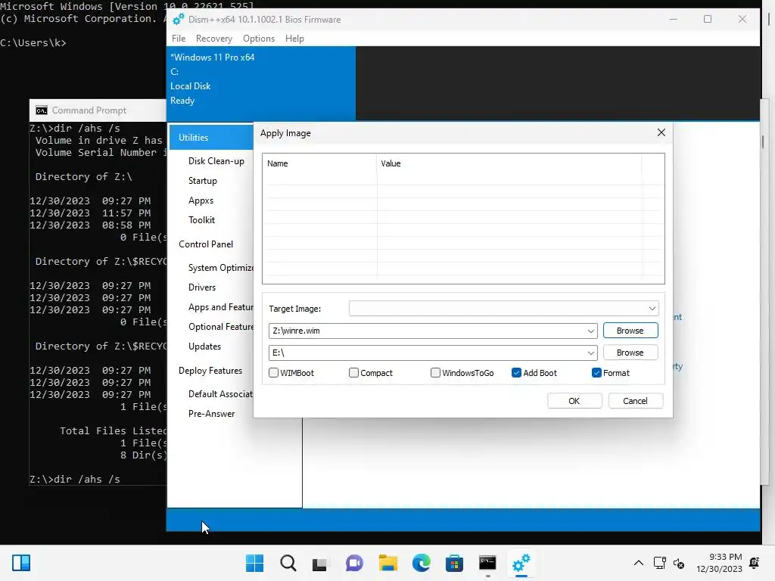The image size is (775, 581).
Task: Open Startup in the sidebar
Action: point(203,181)
